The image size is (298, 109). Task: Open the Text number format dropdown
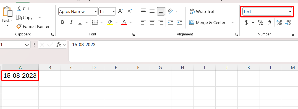click(267, 12)
